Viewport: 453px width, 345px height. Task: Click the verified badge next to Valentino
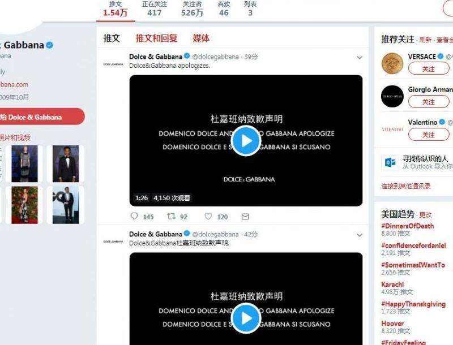(442, 122)
